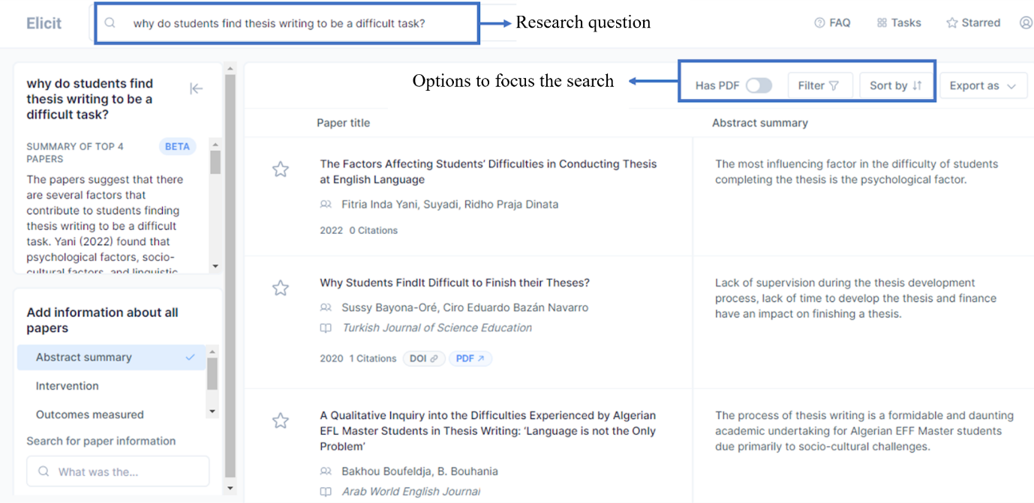Open the Filter dropdown
The width and height of the screenshot is (1034, 503).
819,85
